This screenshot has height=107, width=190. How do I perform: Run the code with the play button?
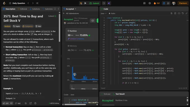click(85, 3)
